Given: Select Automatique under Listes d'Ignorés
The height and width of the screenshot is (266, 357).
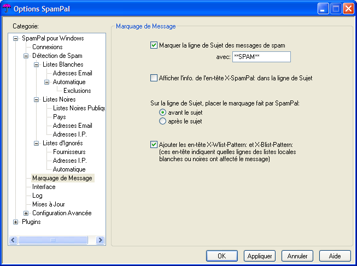Looking at the screenshot, I should (69, 169).
